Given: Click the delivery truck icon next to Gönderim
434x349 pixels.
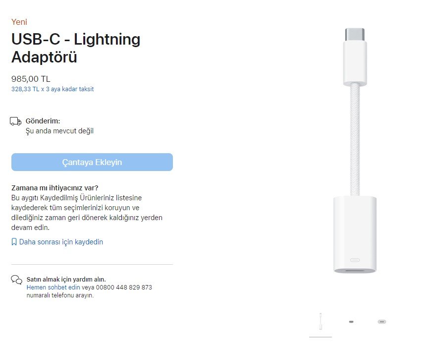Looking at the screenshot, I should (x=16, y=121).
